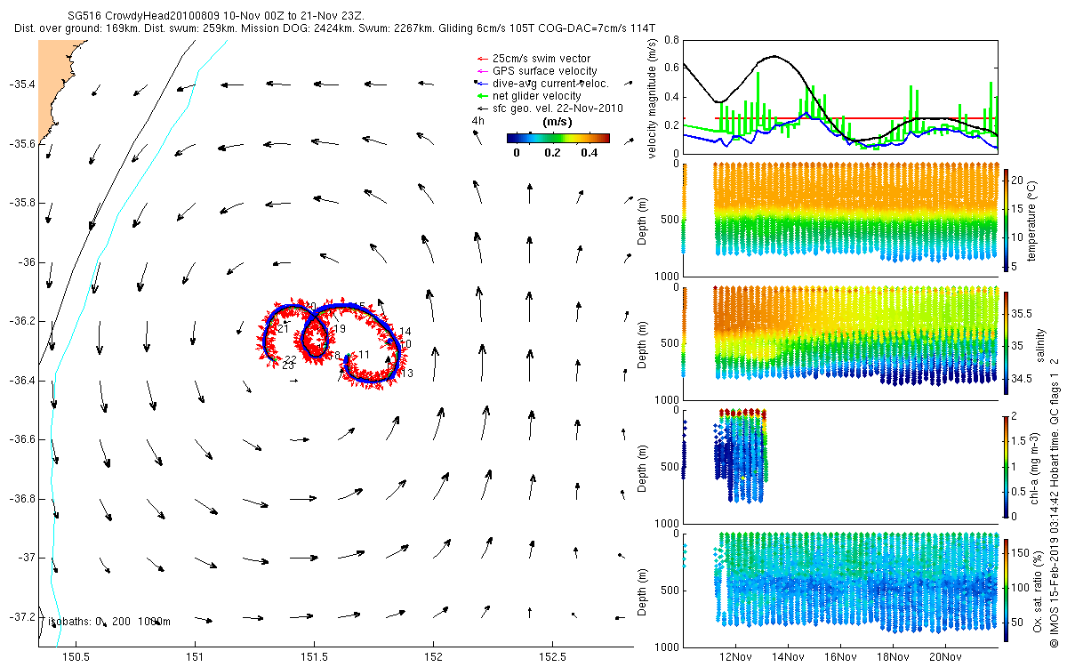Click the "(m/s)" colorbar label

pyautogui.click(x=557, y=122)
